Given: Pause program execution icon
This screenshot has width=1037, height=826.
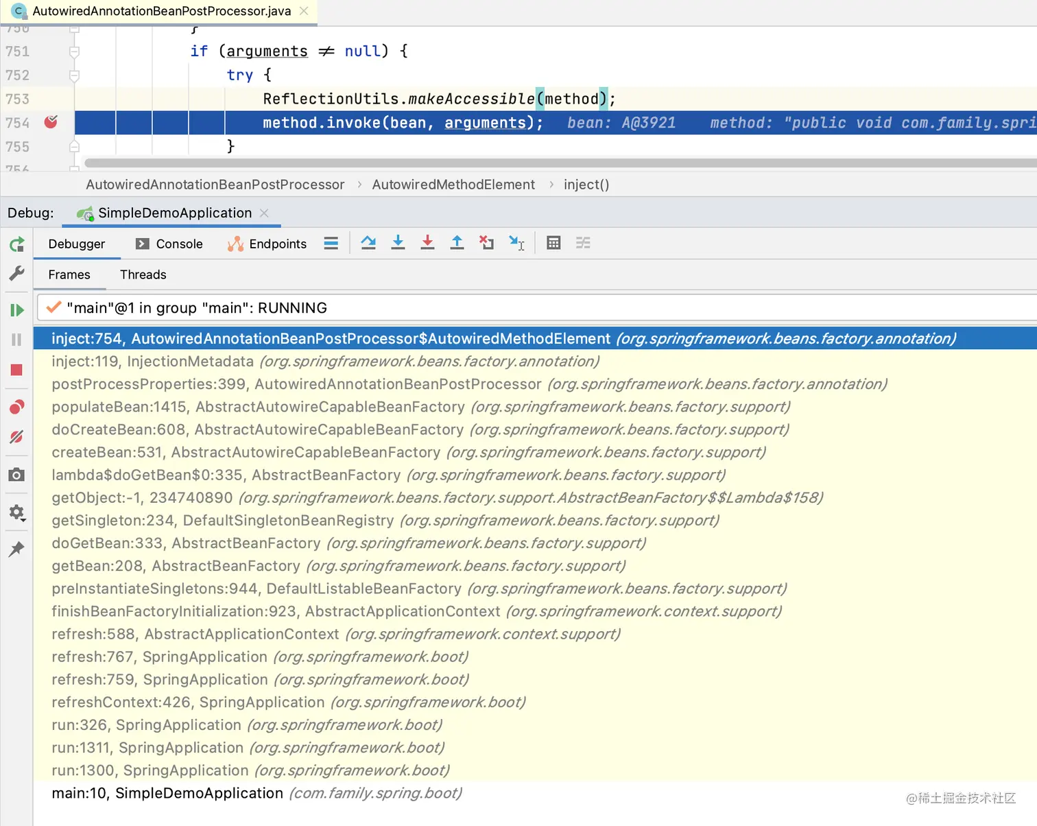Looking at the screenshot, I should [17, 340].
